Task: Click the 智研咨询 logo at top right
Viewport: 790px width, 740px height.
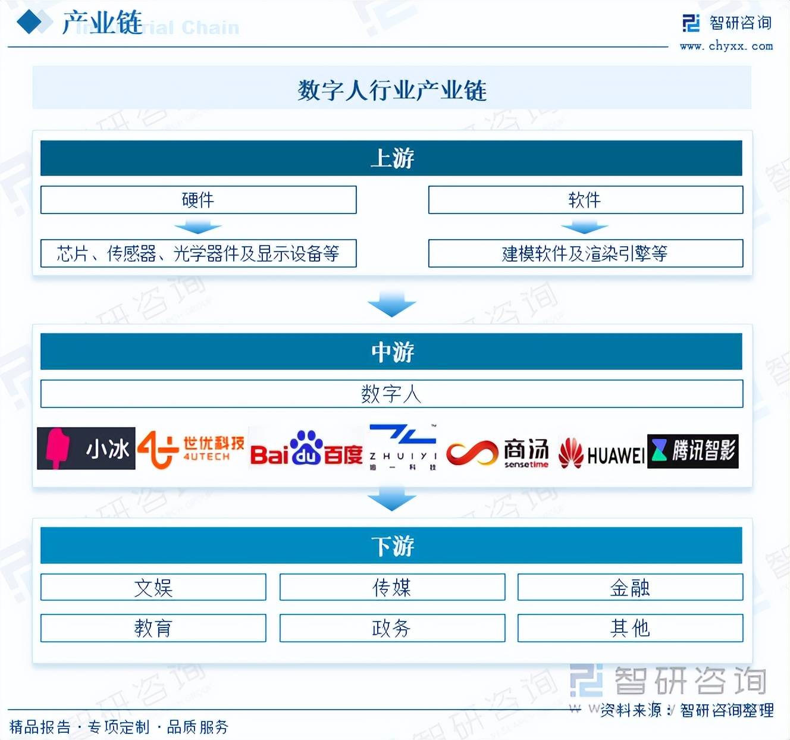Action: pos(727,24)
